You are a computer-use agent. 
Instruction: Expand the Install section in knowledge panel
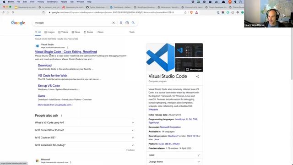click(x=174, y=155)
